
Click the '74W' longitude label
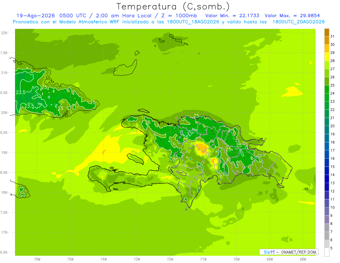(x=104, y=259)
